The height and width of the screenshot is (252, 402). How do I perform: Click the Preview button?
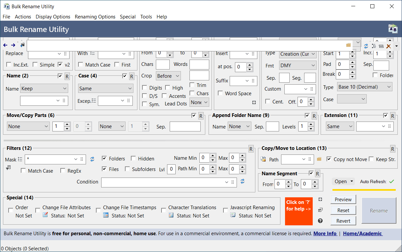(x=343, y=199)
